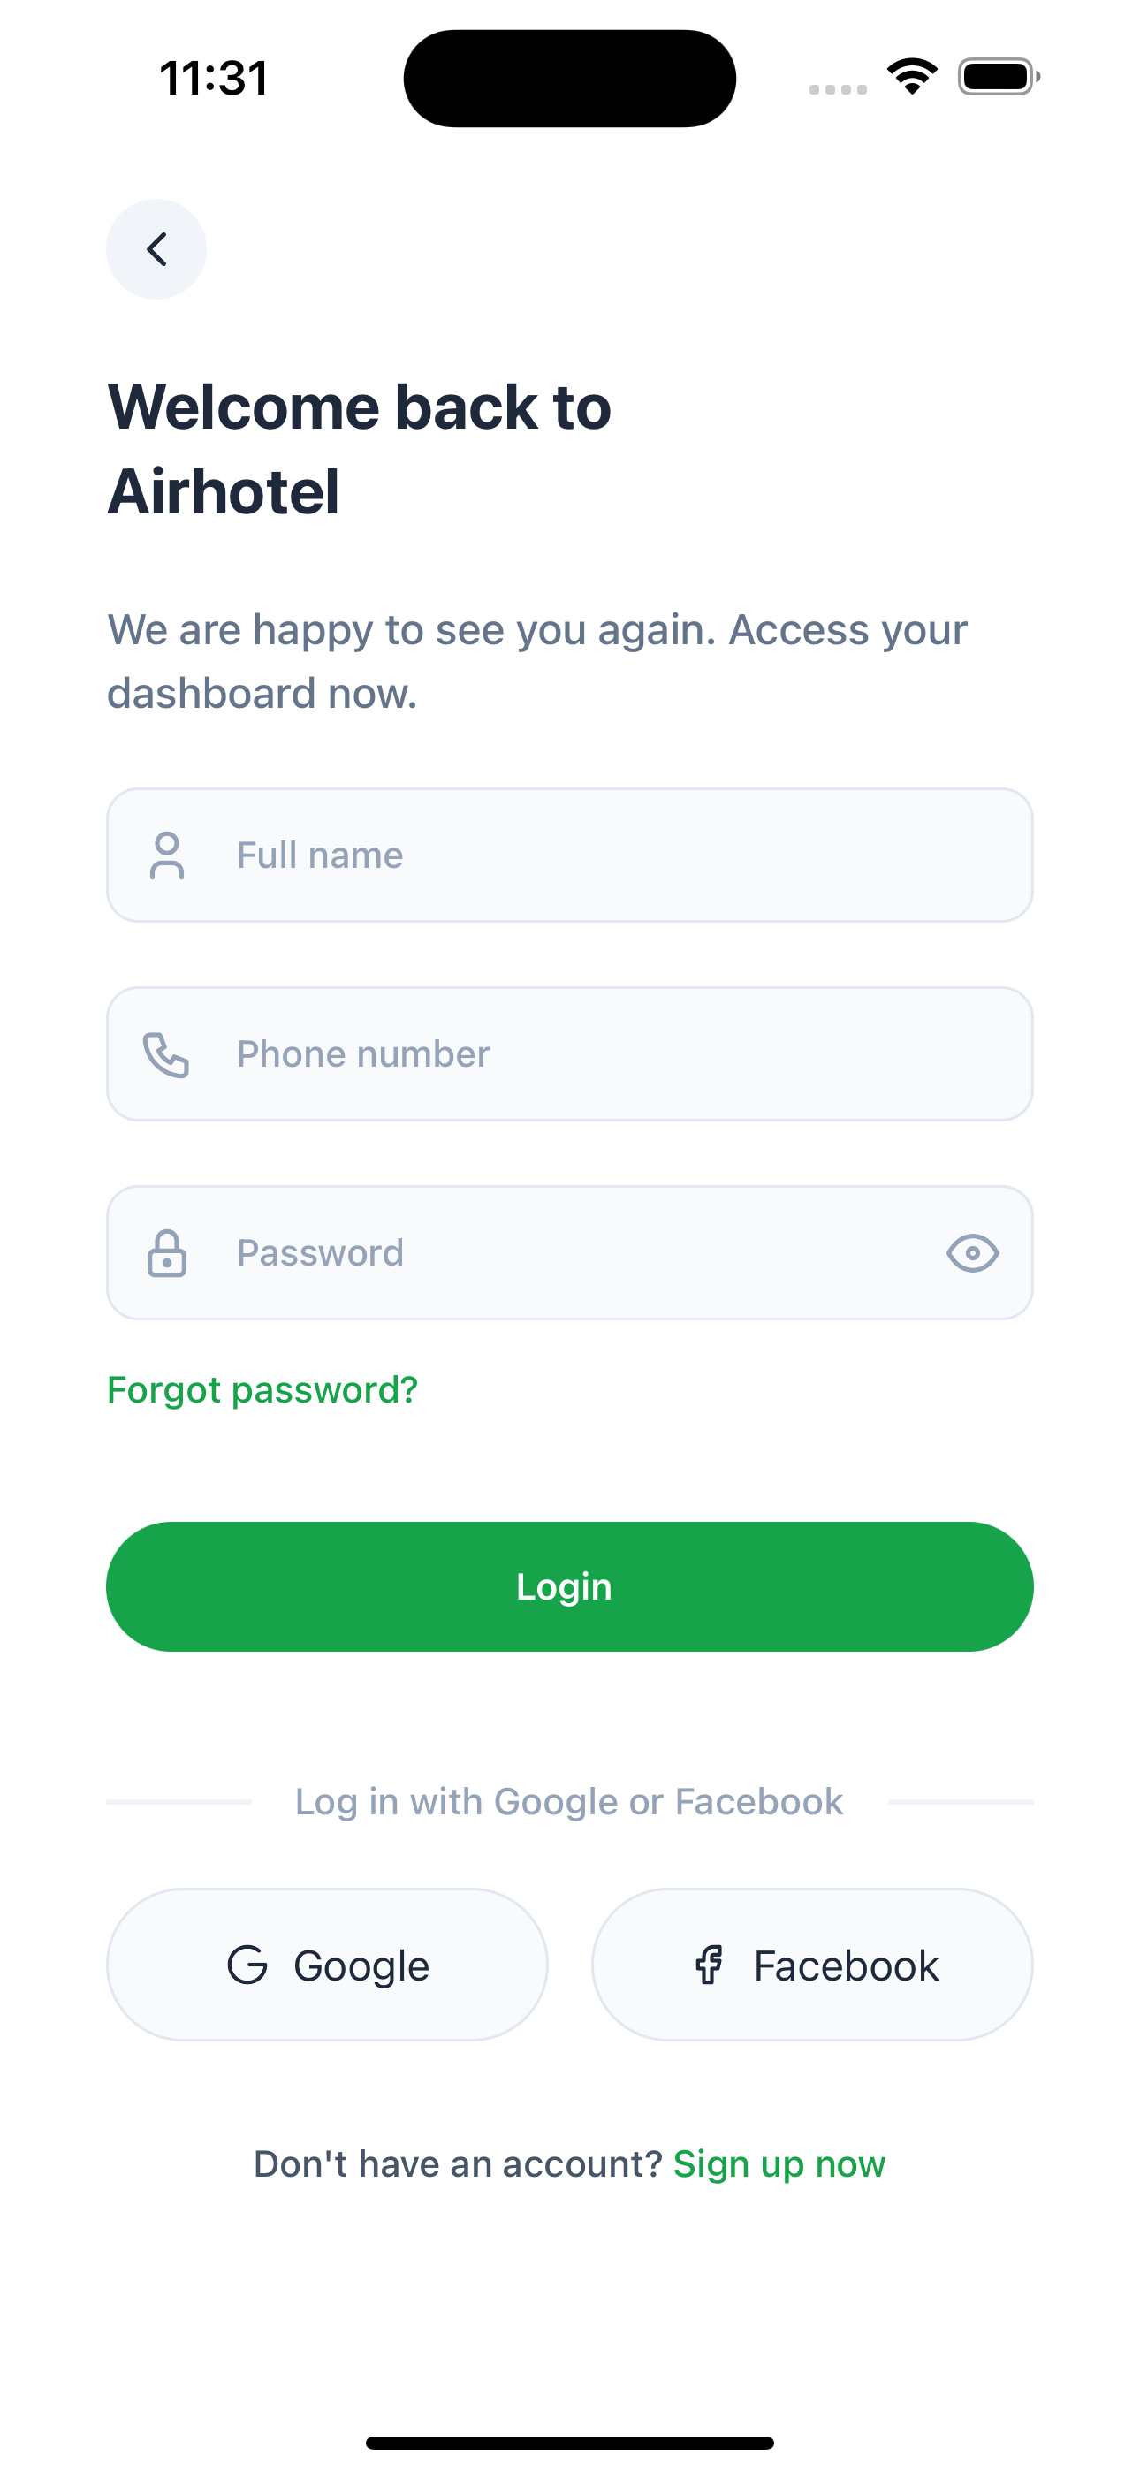
Task: Click the 11:31 clock in status bar
Action: point(211,79)
